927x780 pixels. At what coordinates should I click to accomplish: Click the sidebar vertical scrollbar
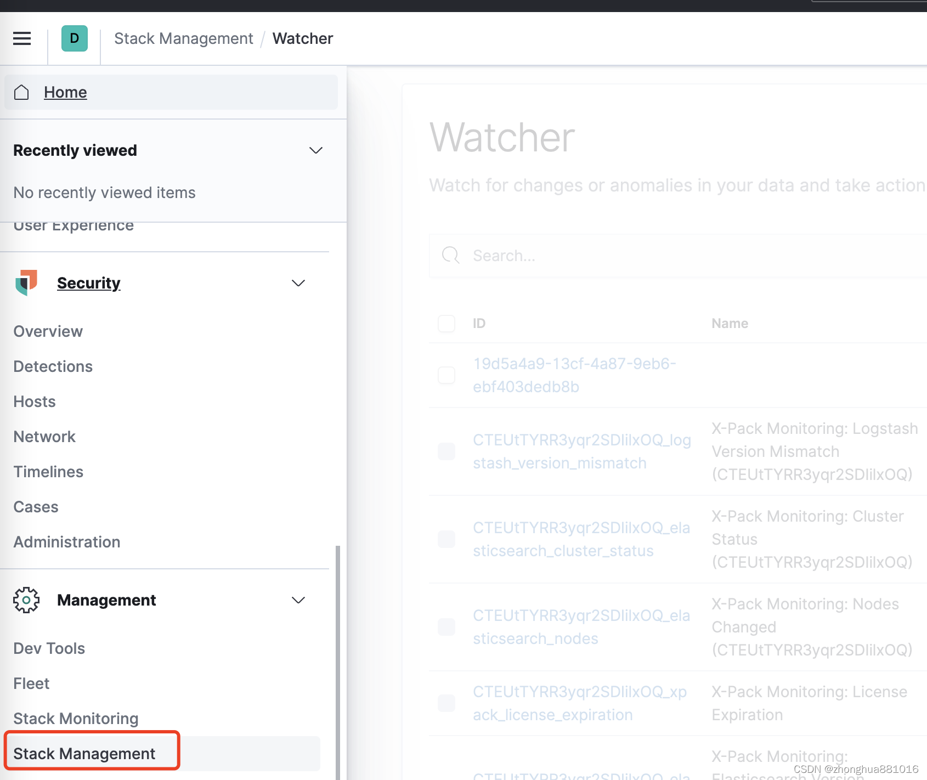tap(338, 663)
